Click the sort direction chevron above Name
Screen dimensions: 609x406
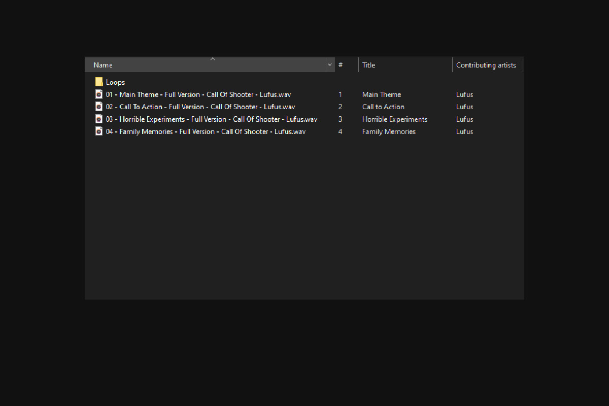pyautogui.click(x=213, y=59)
